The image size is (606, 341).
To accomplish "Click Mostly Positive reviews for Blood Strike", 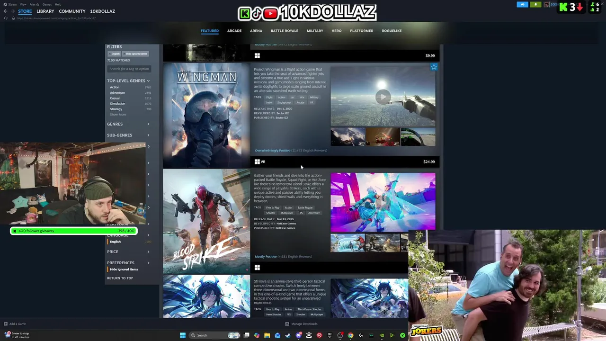I will point(266,257).
